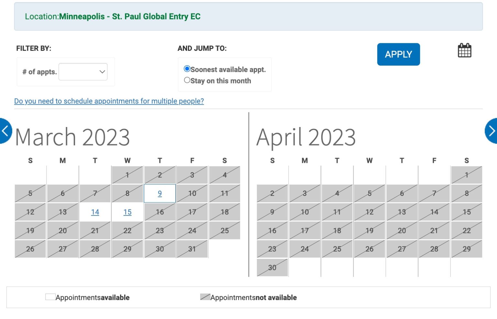Open the # of appts. dropdown
The image size is (497, 319).
click(x=83, y=71)
